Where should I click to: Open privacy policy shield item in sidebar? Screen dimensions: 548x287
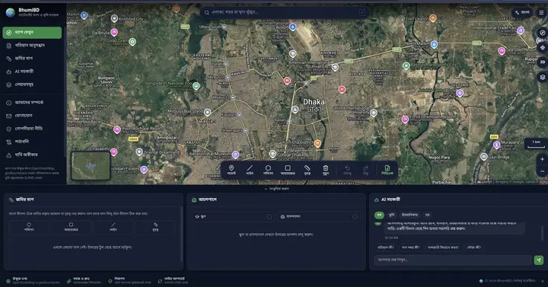point(32,129)
